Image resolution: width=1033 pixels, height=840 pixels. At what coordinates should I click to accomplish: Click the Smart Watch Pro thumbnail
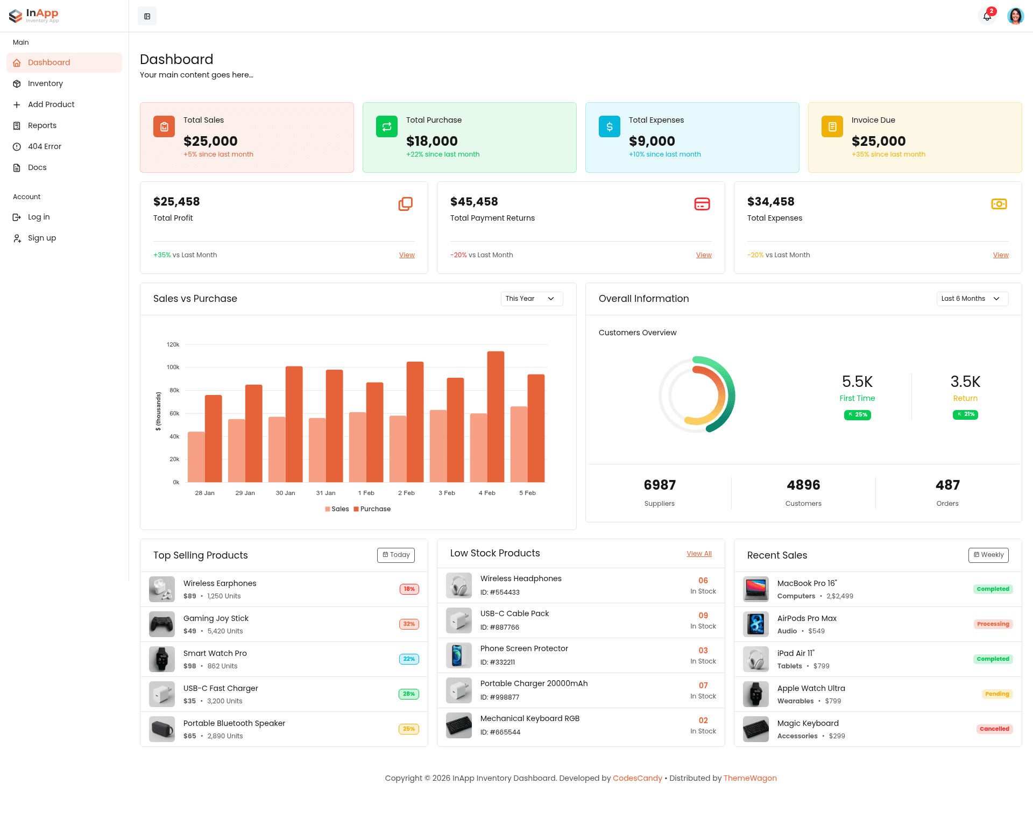click(x=162, y=659)
